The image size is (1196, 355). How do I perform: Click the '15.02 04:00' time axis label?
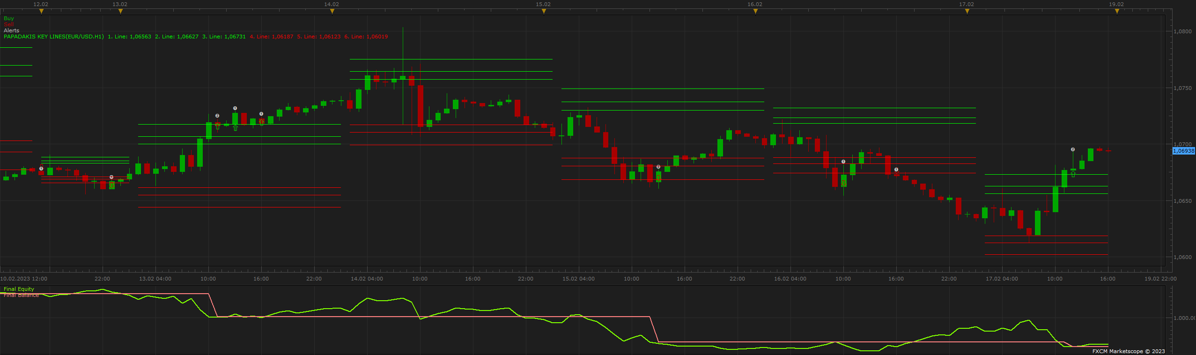tap(578, 279)
